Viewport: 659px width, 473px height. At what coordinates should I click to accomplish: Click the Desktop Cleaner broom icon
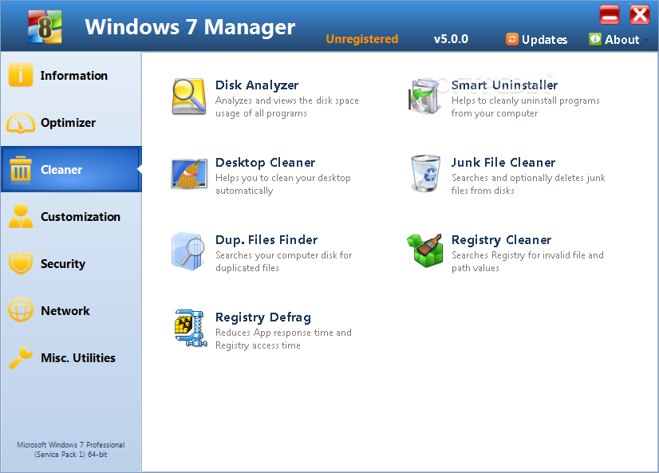point(189,174)
